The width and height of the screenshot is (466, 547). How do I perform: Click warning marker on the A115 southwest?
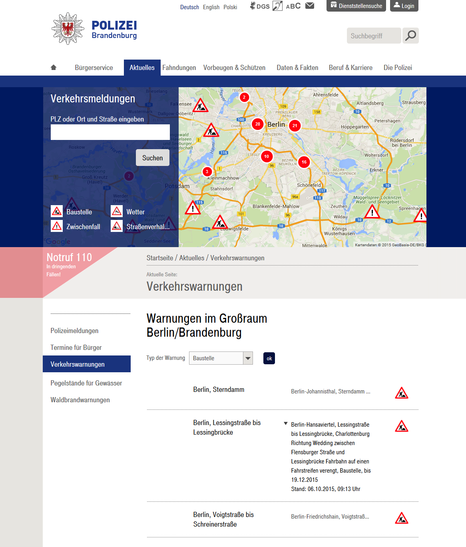click(x=193, y=208)
